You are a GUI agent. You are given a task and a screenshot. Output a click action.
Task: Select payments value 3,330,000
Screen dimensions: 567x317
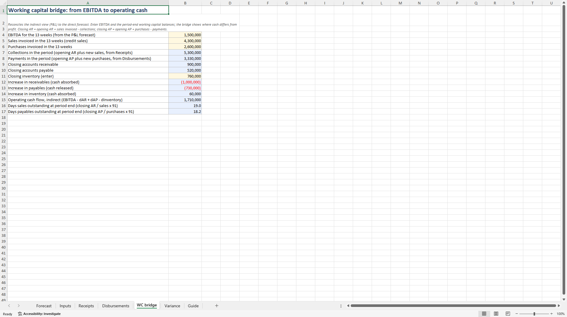tap(185, 58)
